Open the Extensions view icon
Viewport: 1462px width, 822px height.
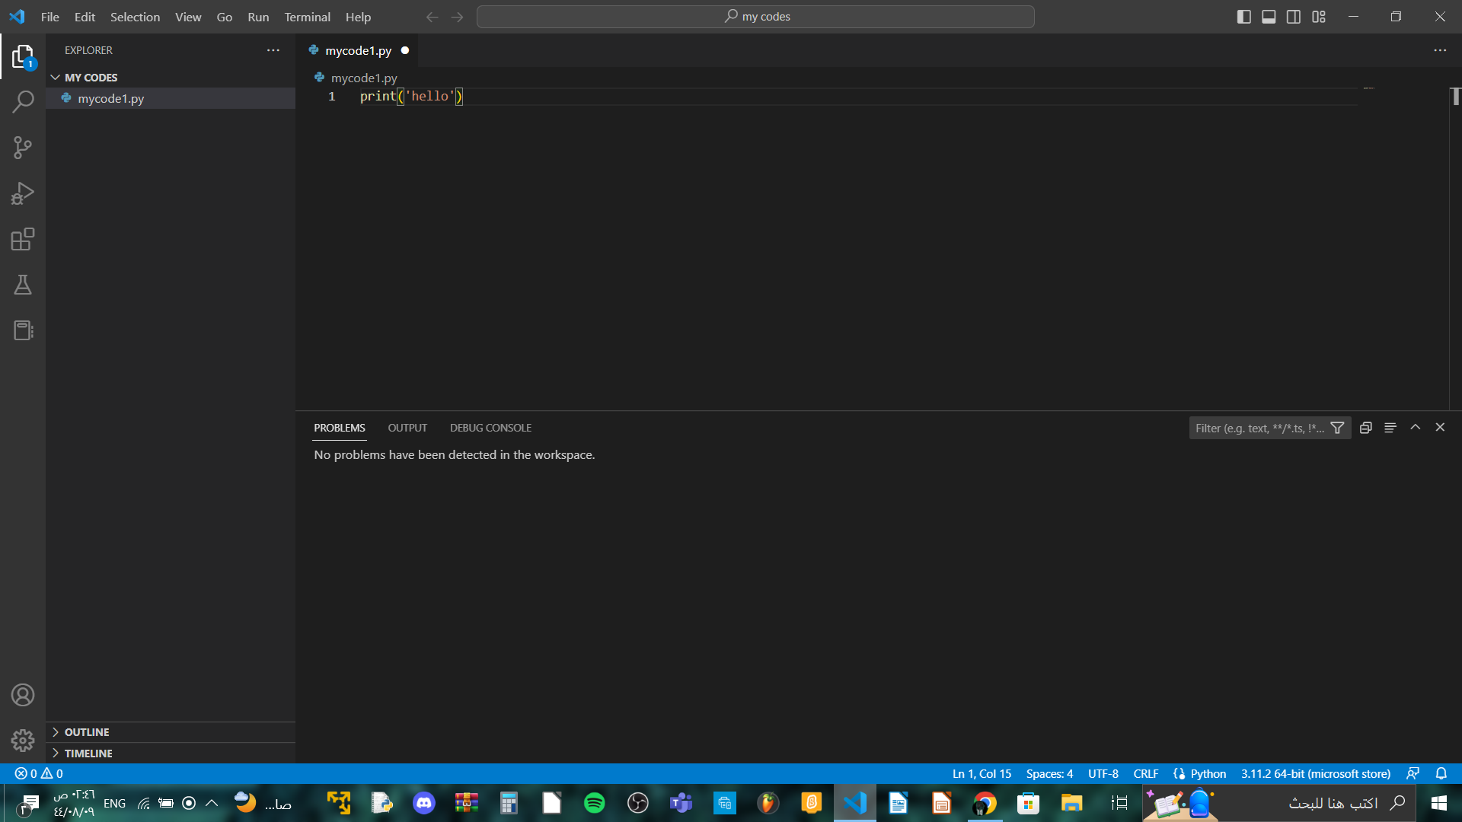(23, 239)
